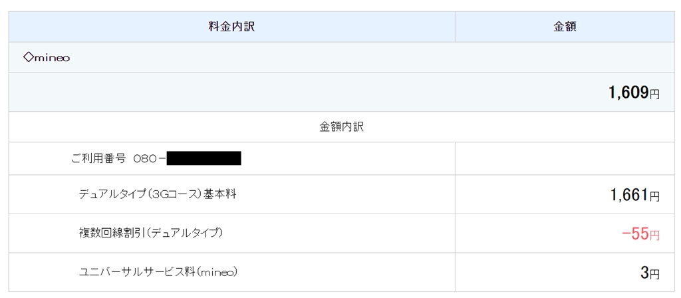Click the 円 symbol after 1,661

[654, 197]
